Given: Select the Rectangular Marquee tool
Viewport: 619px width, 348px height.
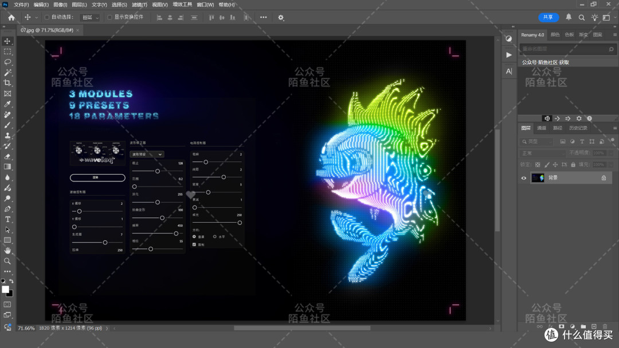Looking at the screenshot, I should (7, 52).
